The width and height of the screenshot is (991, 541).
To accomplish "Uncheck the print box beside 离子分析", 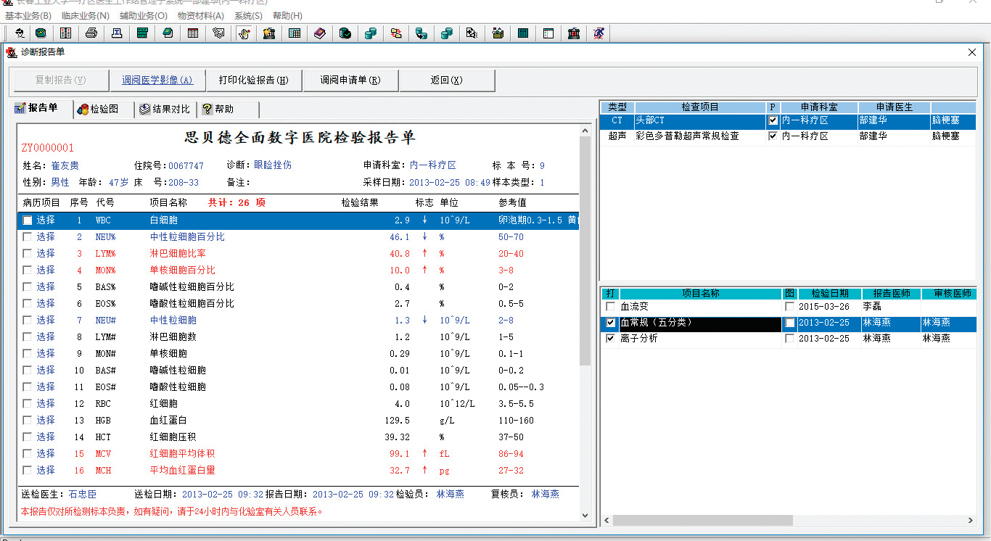I will coord(610,339).
